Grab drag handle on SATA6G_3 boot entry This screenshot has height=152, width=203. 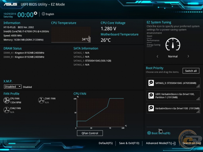click(x=198, y=86)
